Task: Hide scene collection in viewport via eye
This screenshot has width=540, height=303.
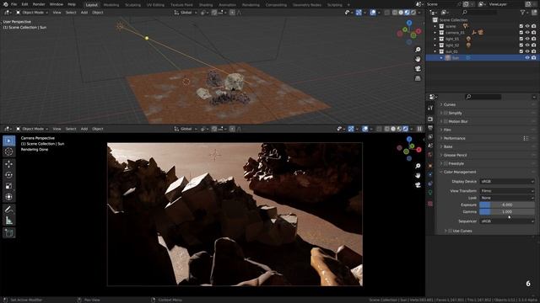Action: (527, 26)
